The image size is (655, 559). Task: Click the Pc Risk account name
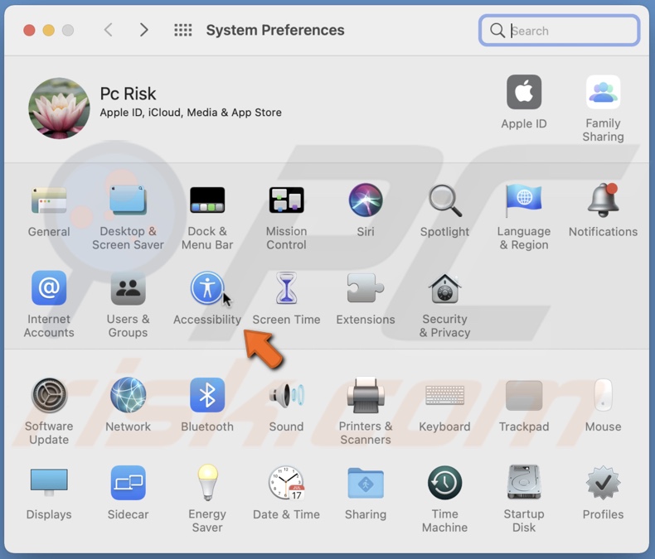tap(128, 94)
